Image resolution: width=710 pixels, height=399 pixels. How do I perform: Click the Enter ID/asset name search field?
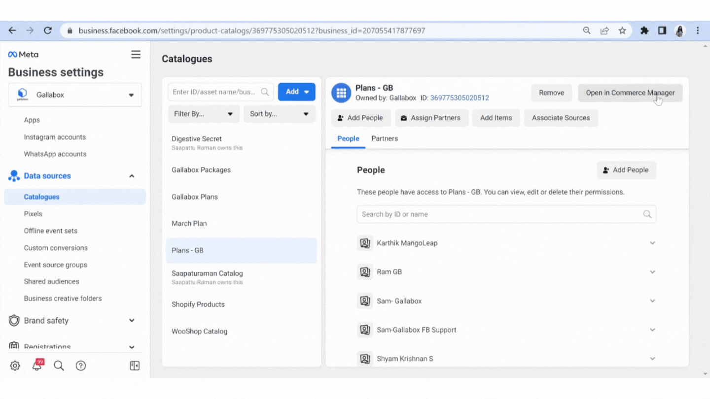pyautogui.click(x=221, y=92)
